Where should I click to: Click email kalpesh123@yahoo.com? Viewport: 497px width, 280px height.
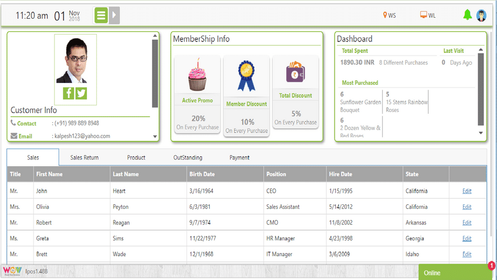[82, 136]
